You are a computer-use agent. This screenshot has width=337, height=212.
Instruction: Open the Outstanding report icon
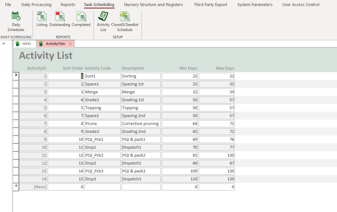coord(60,19)
